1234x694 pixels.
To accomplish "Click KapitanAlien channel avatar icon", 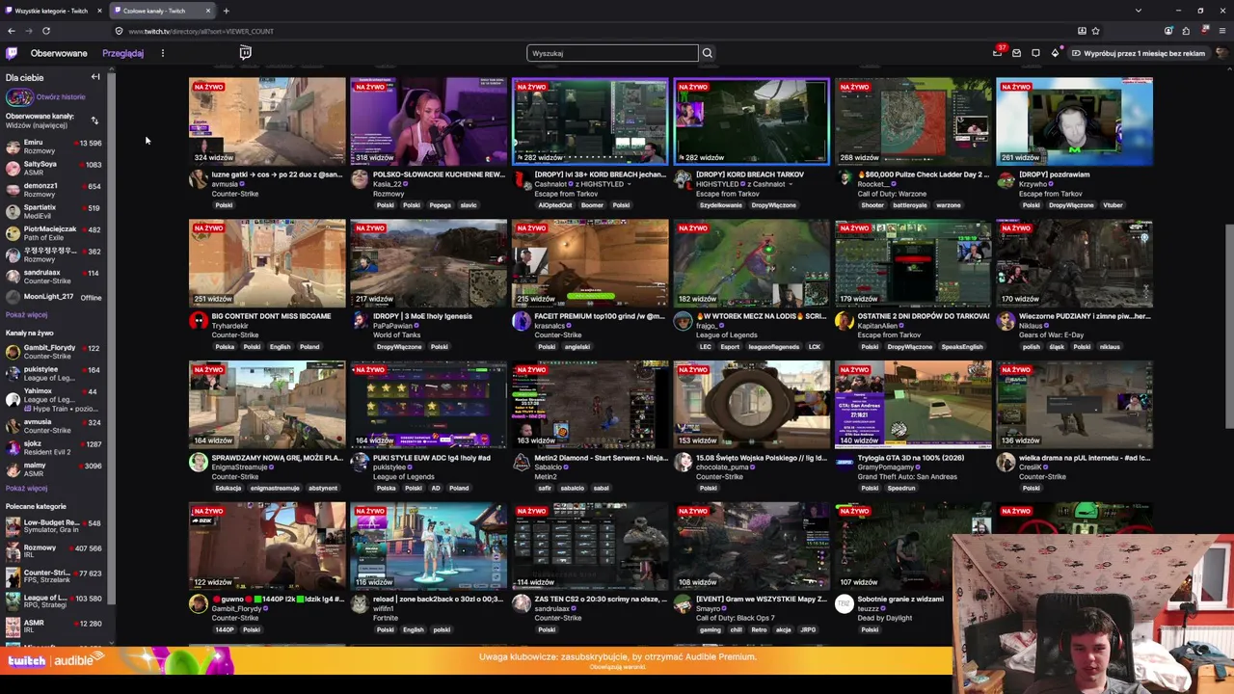I will (x=845, y=321).
